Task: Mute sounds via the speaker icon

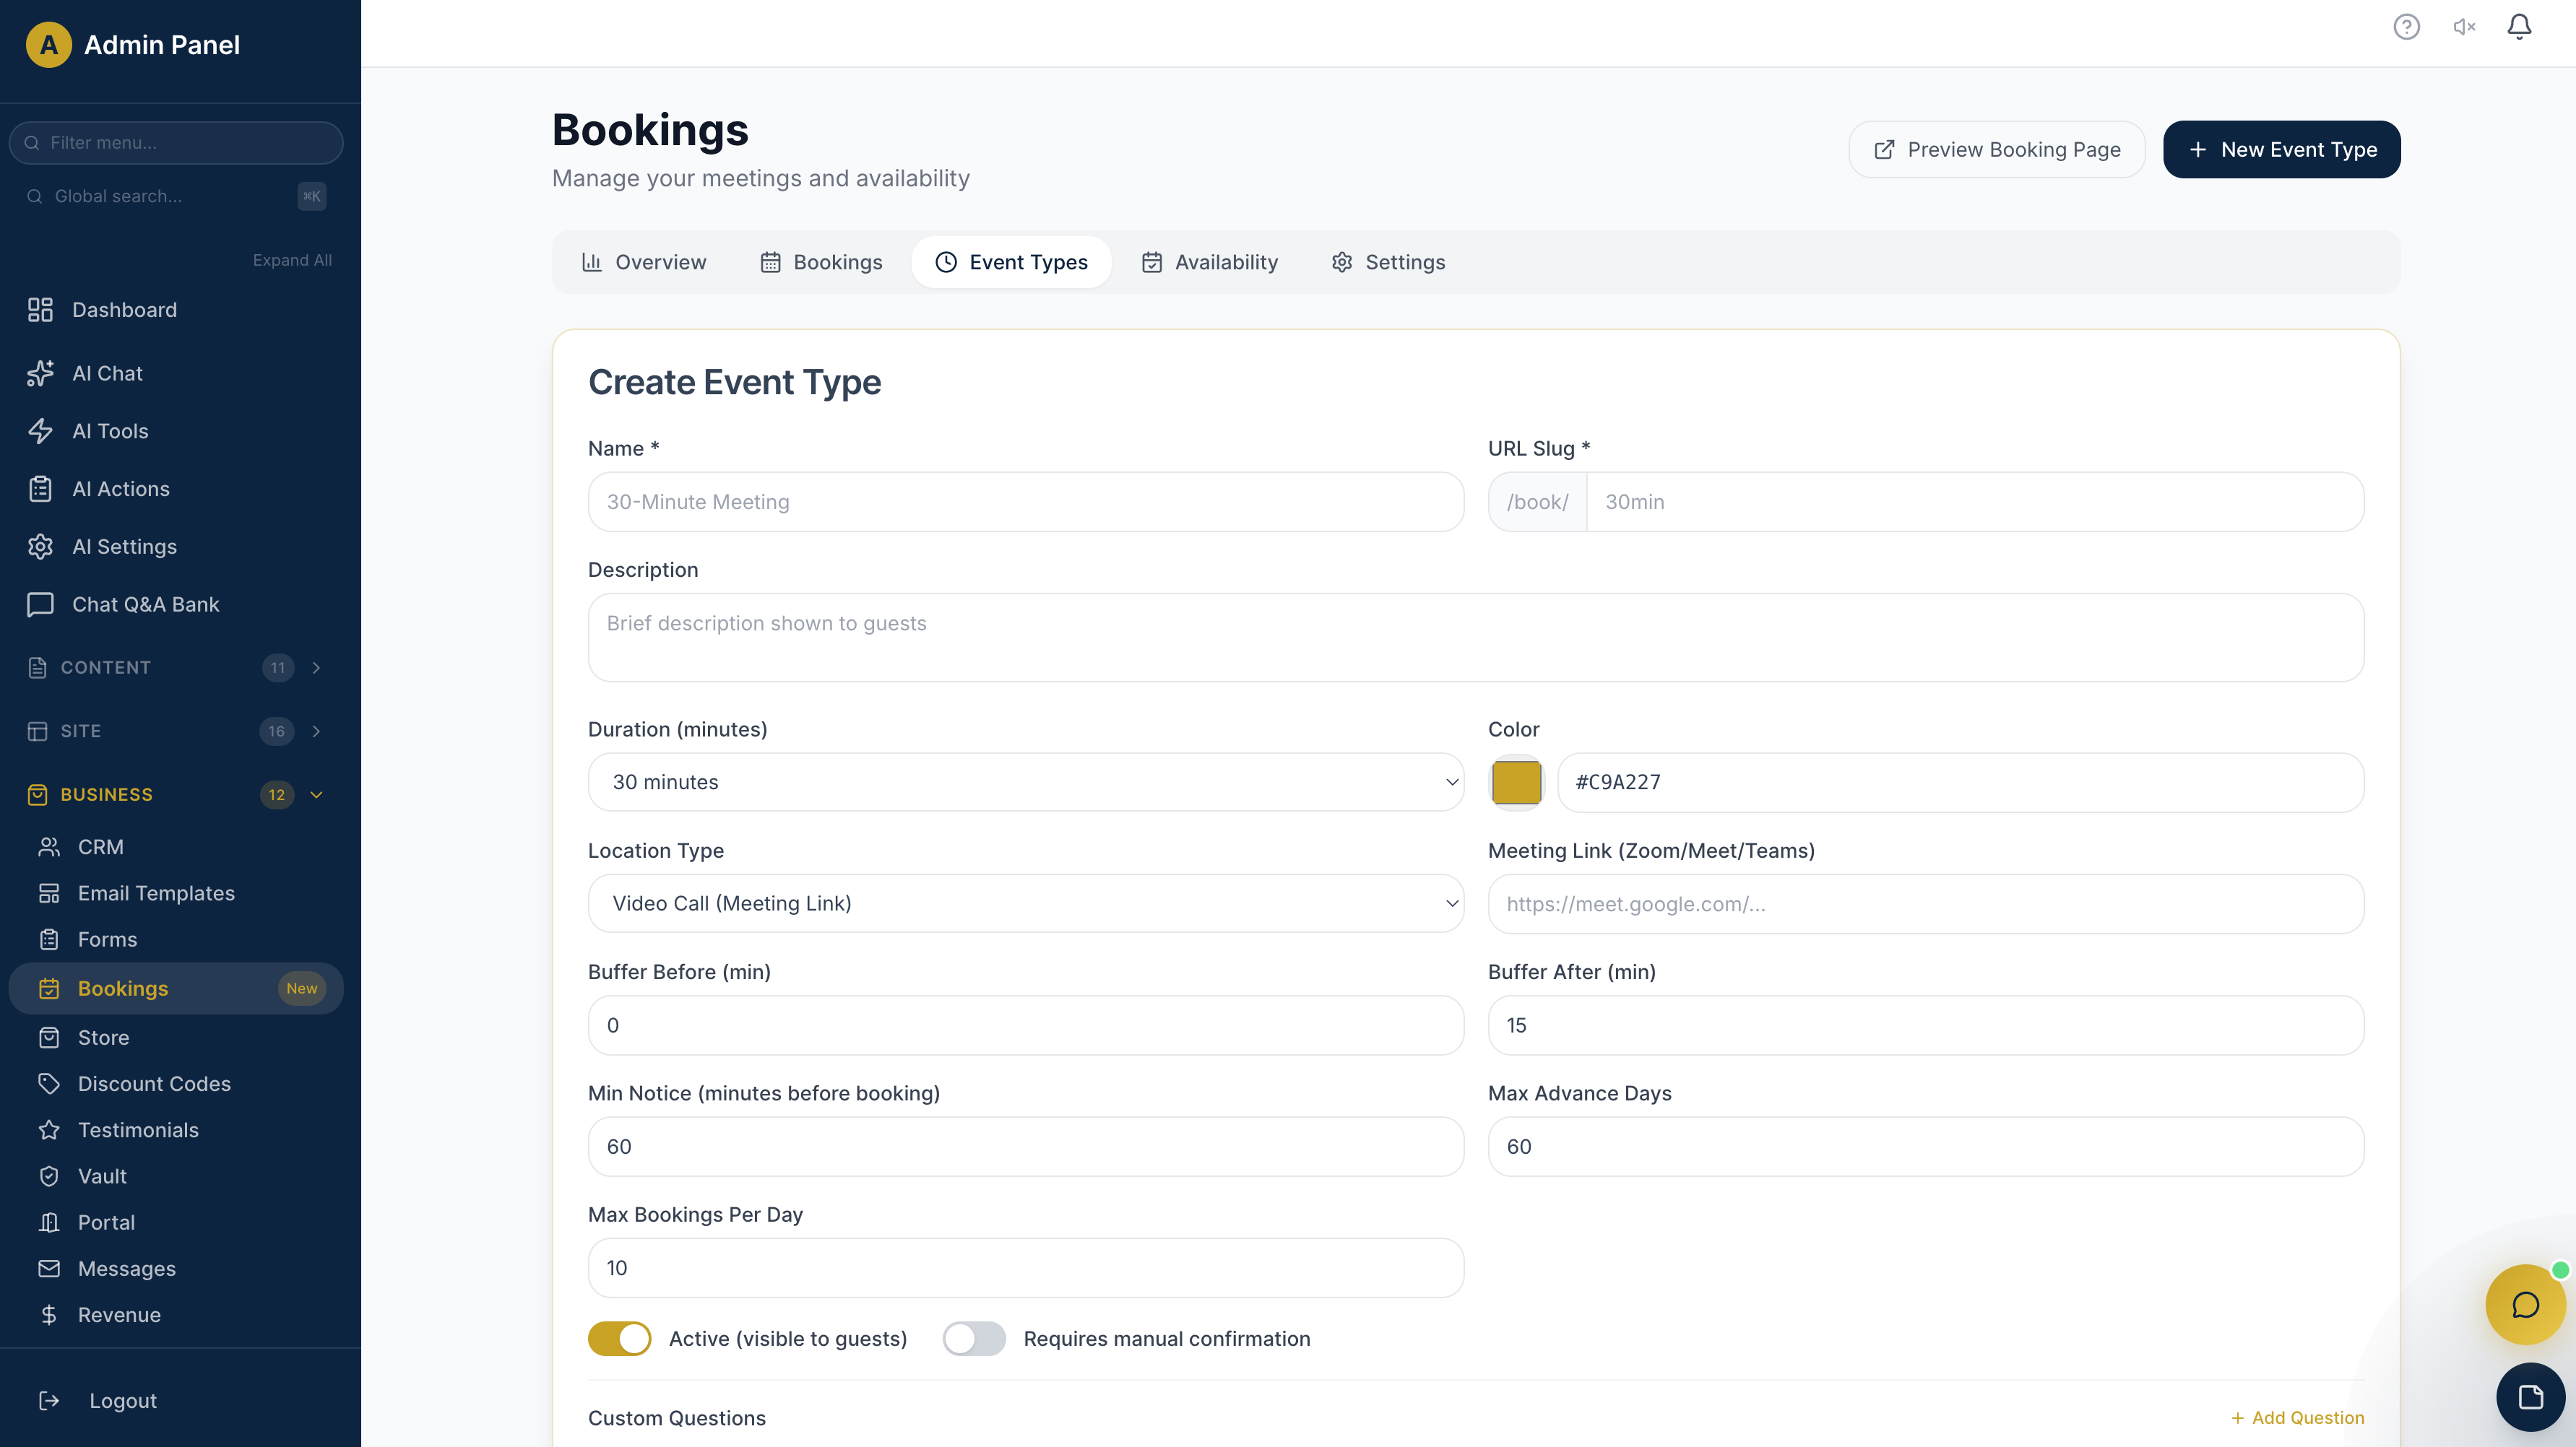Action: pyautogui.click(x=2463, y=27)
